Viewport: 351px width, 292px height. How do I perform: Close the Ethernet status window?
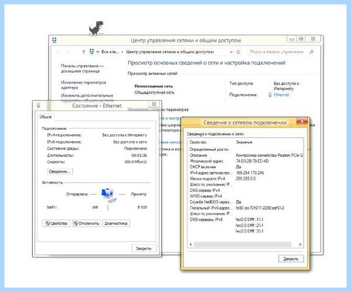pos(154,104)
